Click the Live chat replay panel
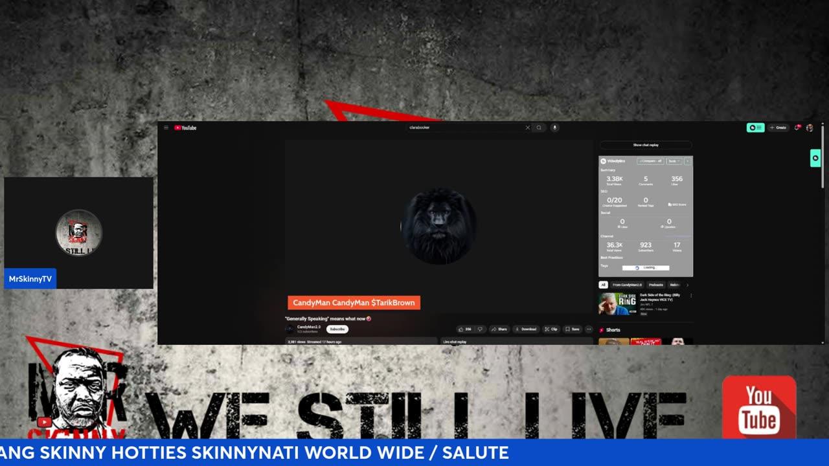The image size is (829, 466). tap(517, 341)
